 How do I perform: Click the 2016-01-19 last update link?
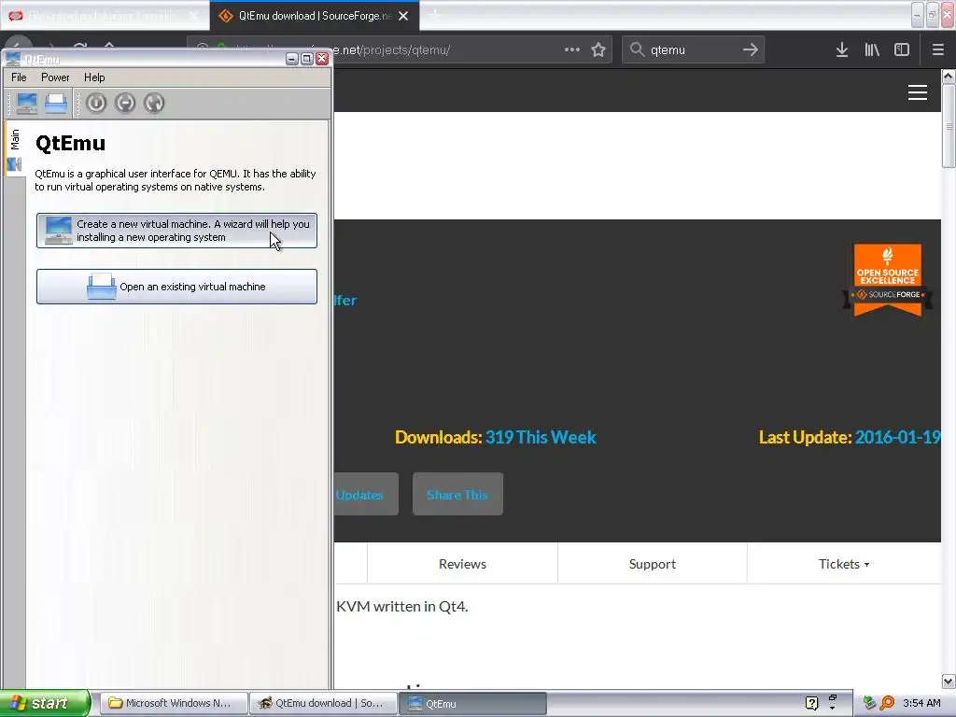tap(897, 437)
